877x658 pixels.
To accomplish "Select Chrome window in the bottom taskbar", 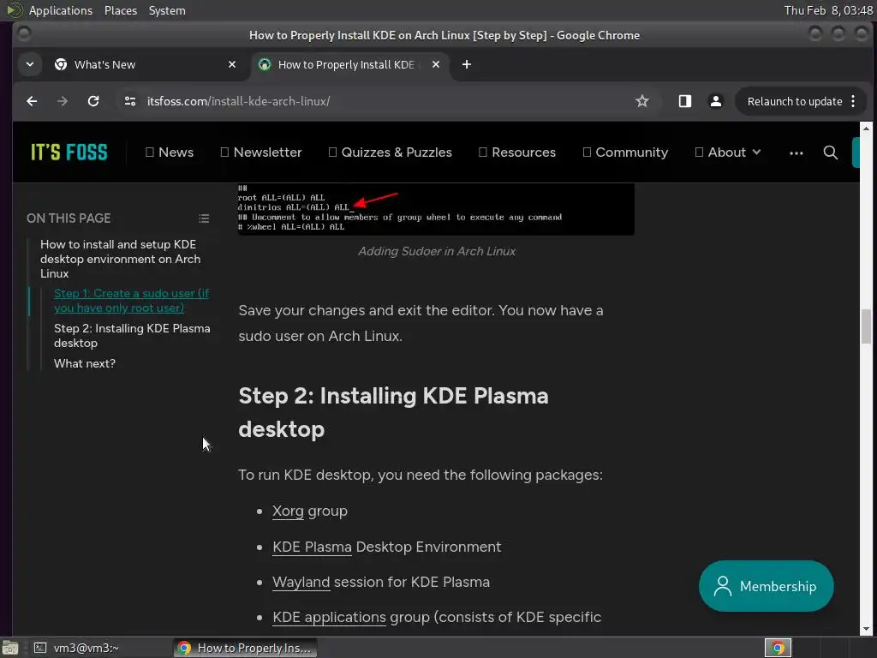I will (245, 648).
